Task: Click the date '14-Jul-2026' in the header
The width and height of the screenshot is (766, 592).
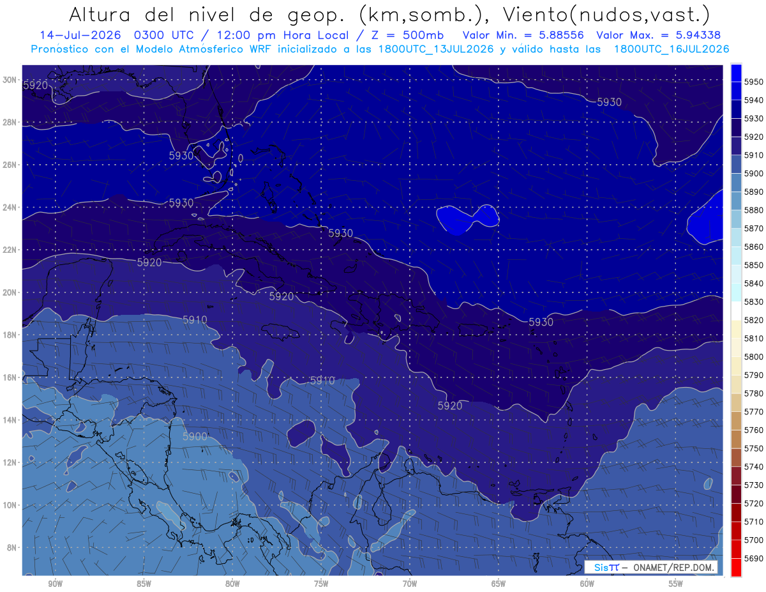Action: click(x=82, y=35)
